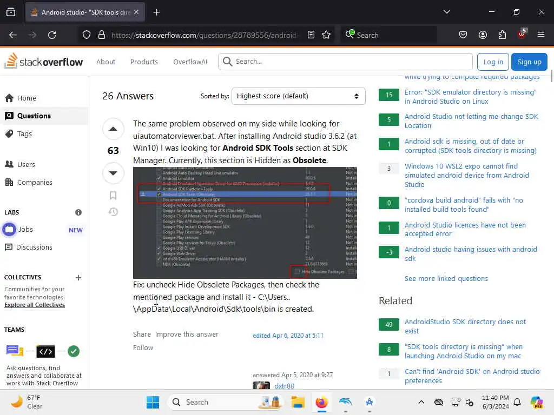
Task: Open Windows Start menu
Action: pos(153,402)
